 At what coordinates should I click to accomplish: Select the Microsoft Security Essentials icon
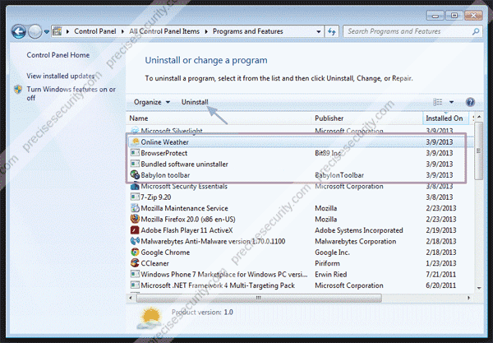point(136,186)
